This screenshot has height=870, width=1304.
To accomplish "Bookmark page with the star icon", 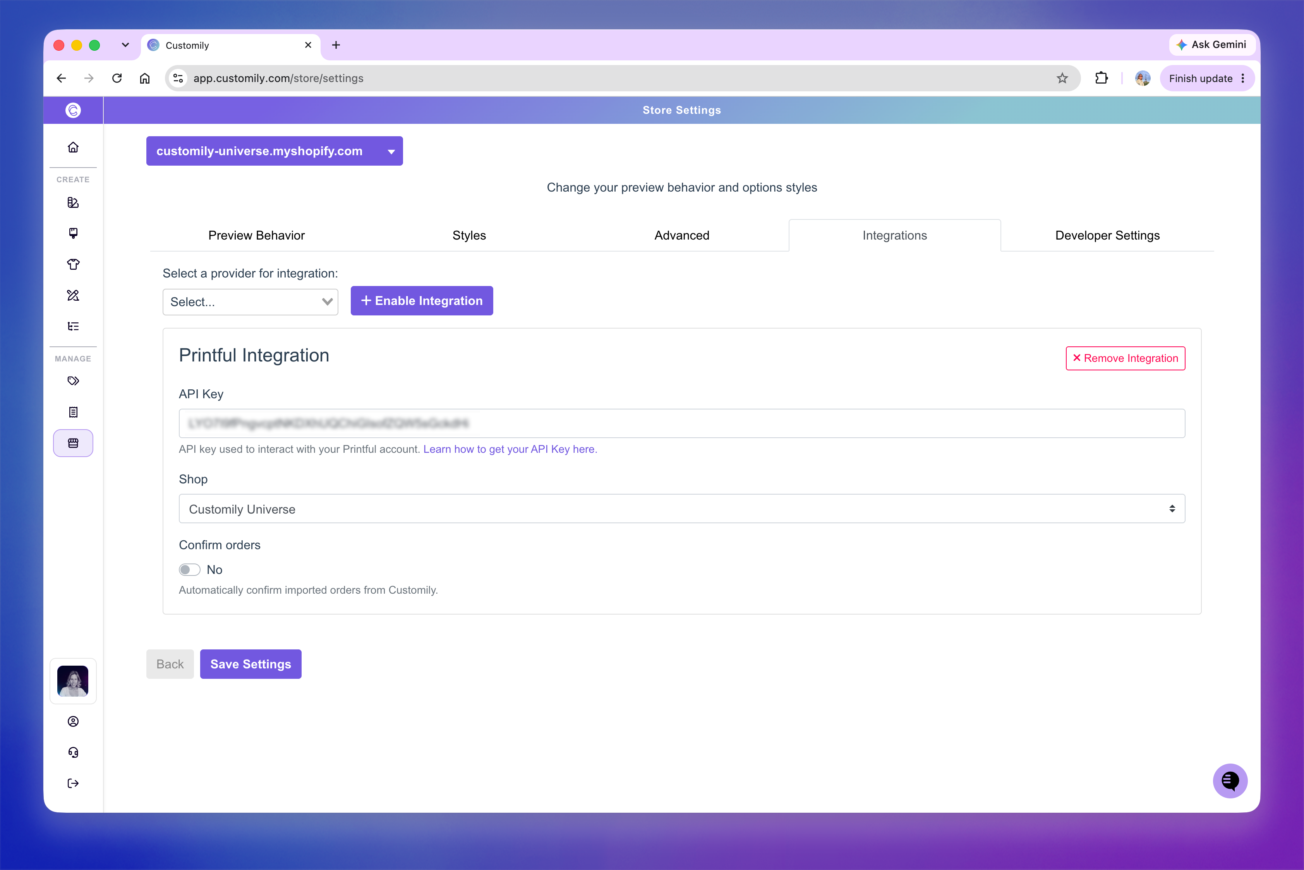I will 1062,78.
